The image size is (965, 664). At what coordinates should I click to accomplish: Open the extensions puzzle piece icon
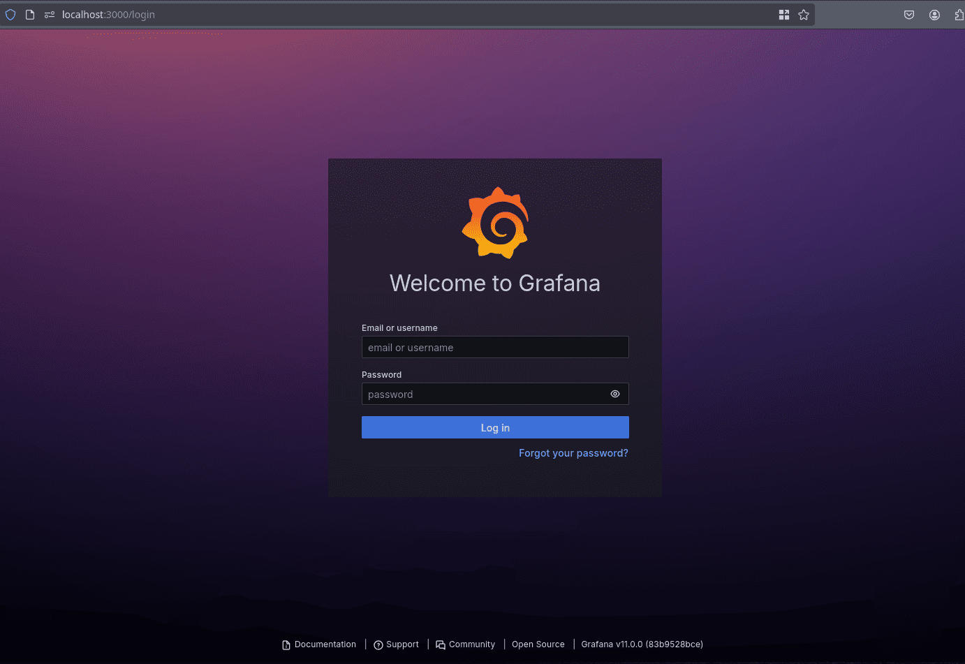[959, 15]
